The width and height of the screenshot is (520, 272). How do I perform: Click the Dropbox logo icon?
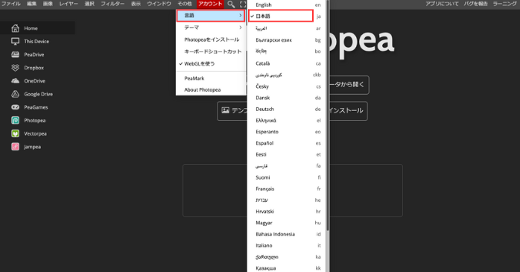pos(15,68)
